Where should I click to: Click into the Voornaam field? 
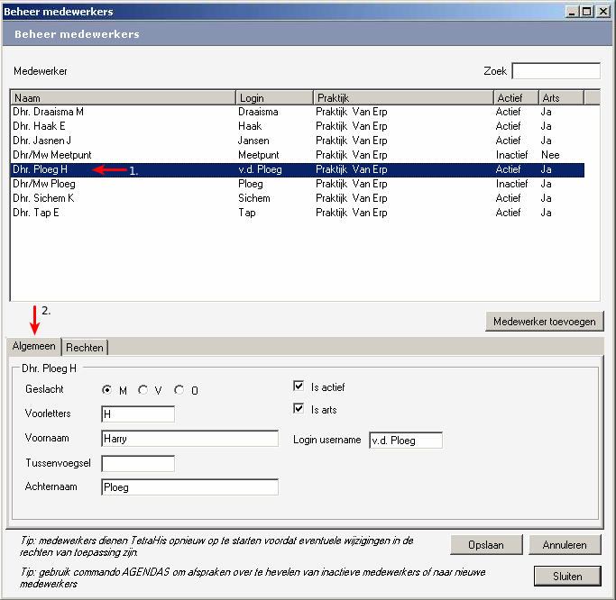tap(189, 439)
